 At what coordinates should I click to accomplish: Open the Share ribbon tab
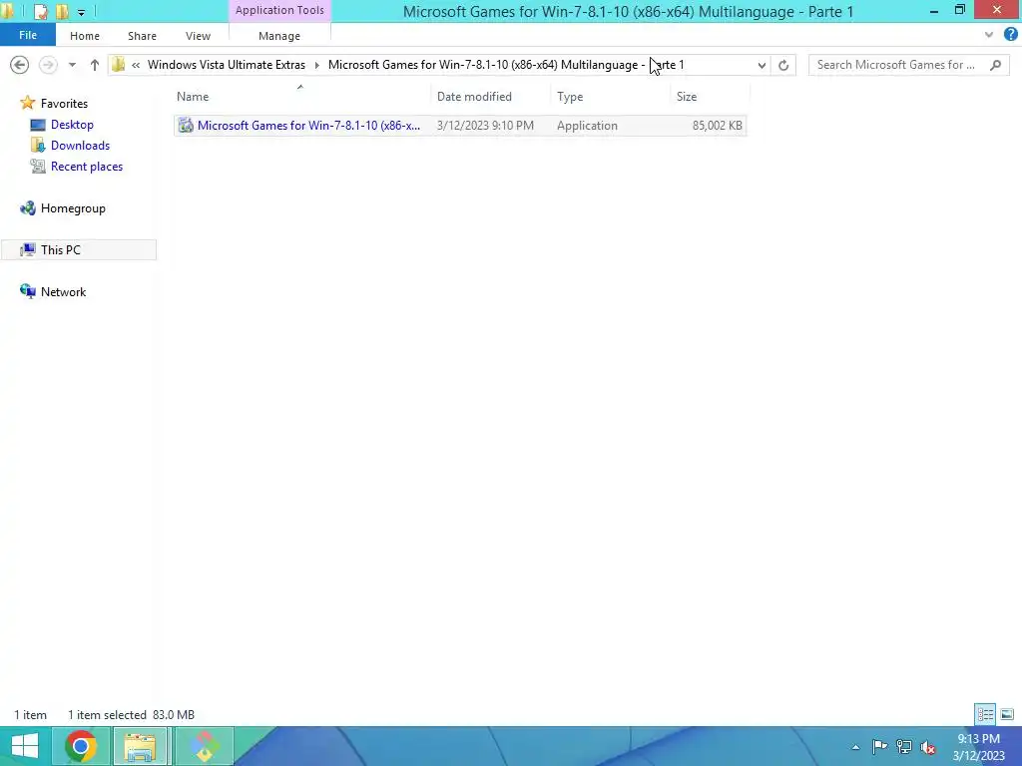click(x=142, y=36)
